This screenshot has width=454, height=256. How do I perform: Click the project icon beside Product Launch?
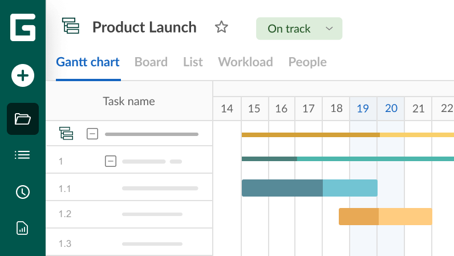pos(71,26)
